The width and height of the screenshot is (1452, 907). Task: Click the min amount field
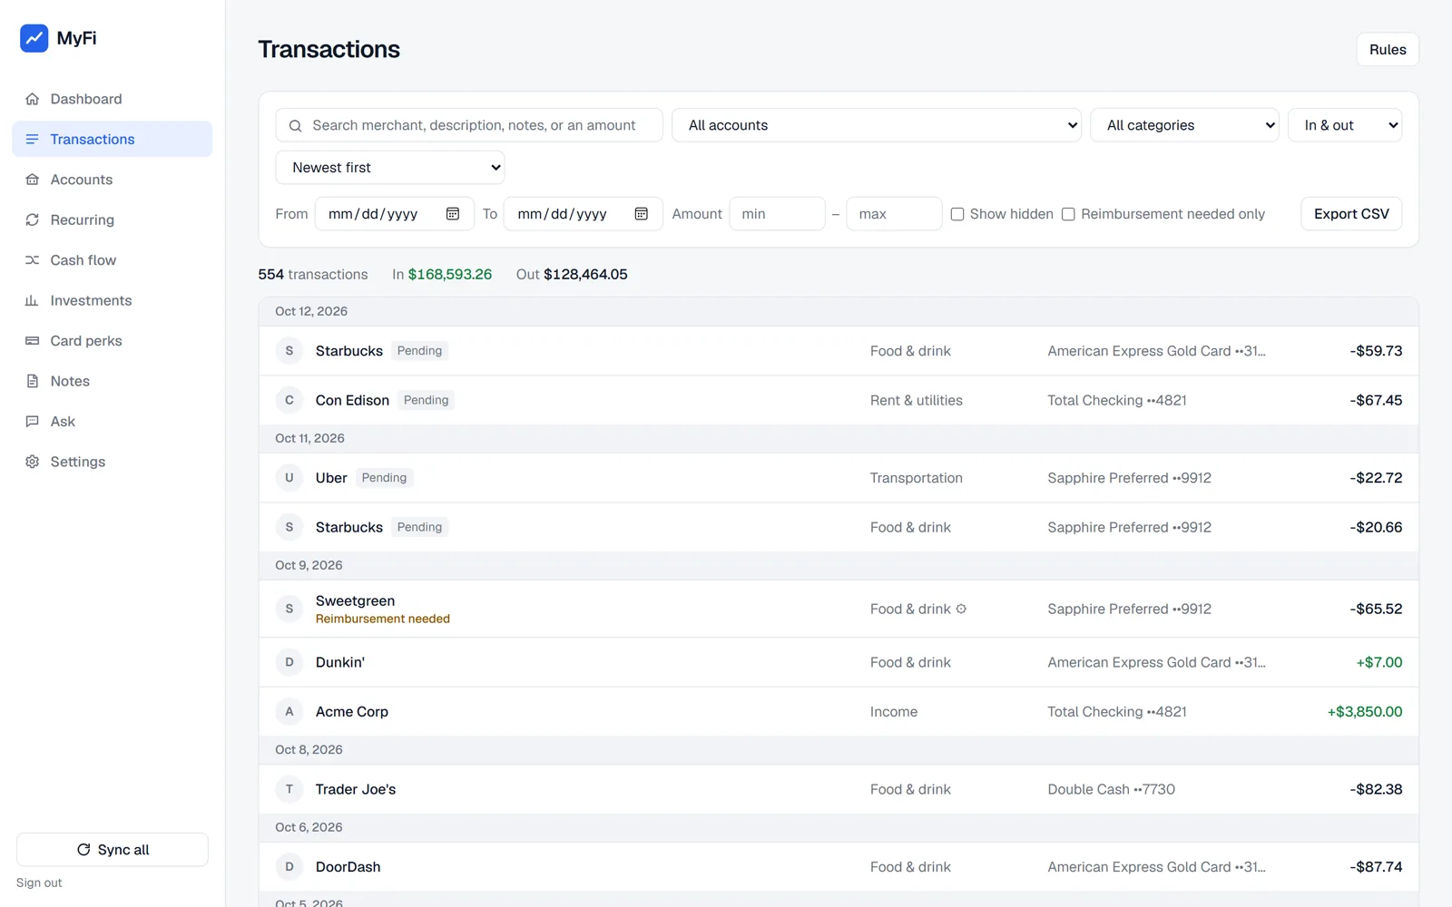pyautogui.click(x=778, y=214)
